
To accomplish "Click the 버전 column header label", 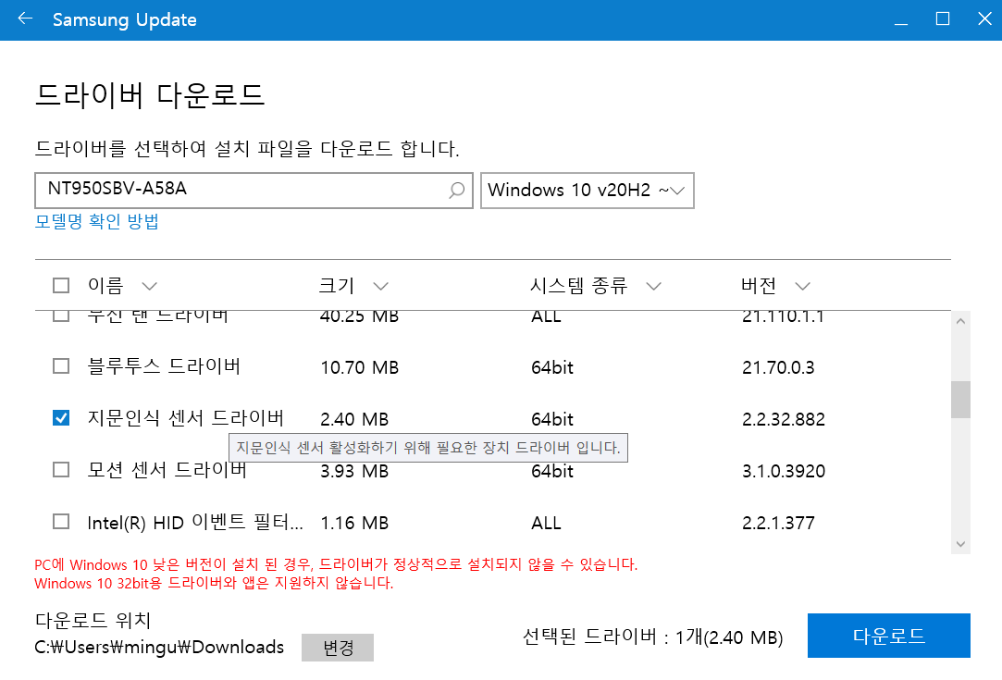I will pos(759,285).
